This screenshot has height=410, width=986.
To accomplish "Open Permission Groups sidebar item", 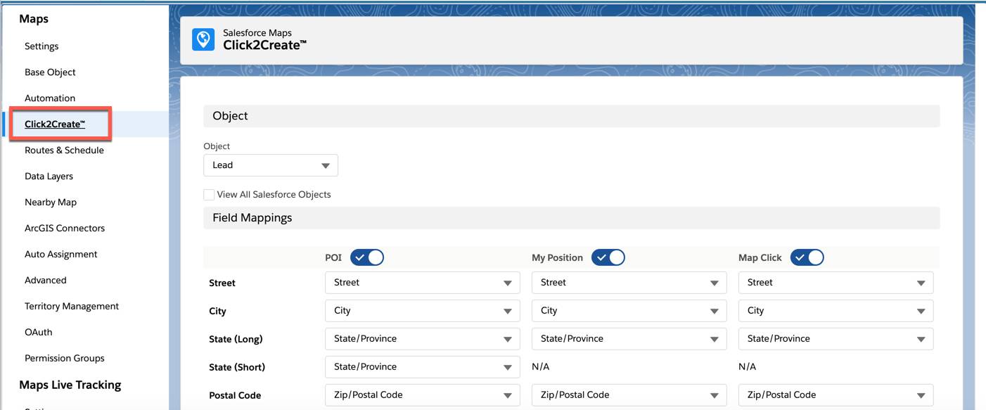I will coord(65,359).
